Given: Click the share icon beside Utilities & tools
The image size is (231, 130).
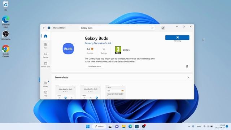Looking at the screenshot, I should [187, 66].
